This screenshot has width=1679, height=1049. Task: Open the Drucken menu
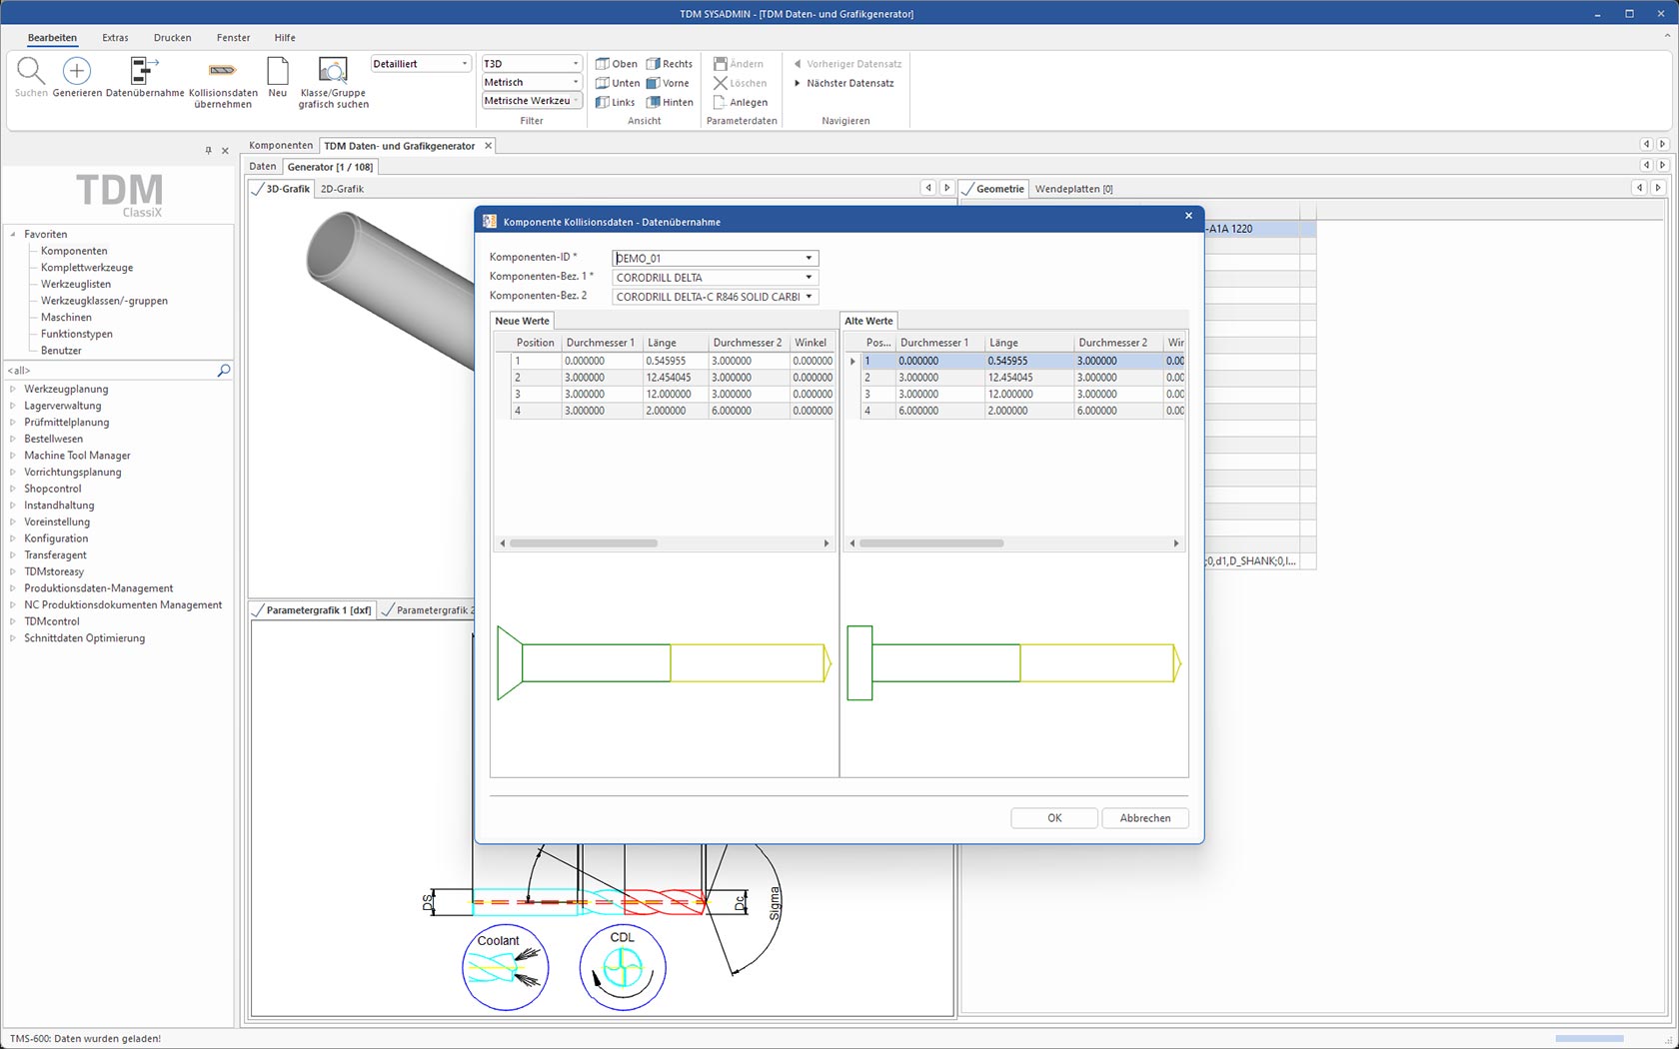pos(172,38)
